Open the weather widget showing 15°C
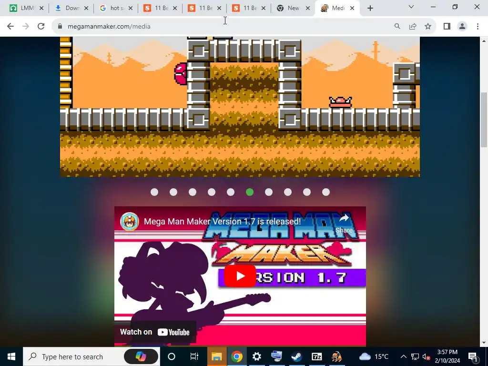 [x=375, y=356]
